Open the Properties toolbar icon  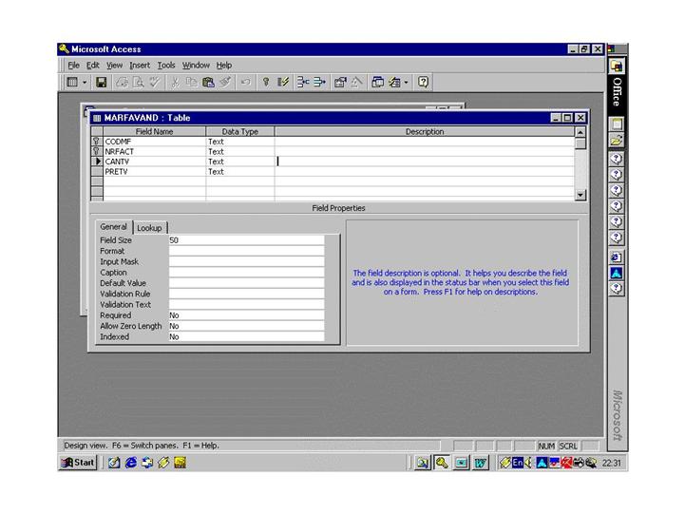[x=340, y=82]
